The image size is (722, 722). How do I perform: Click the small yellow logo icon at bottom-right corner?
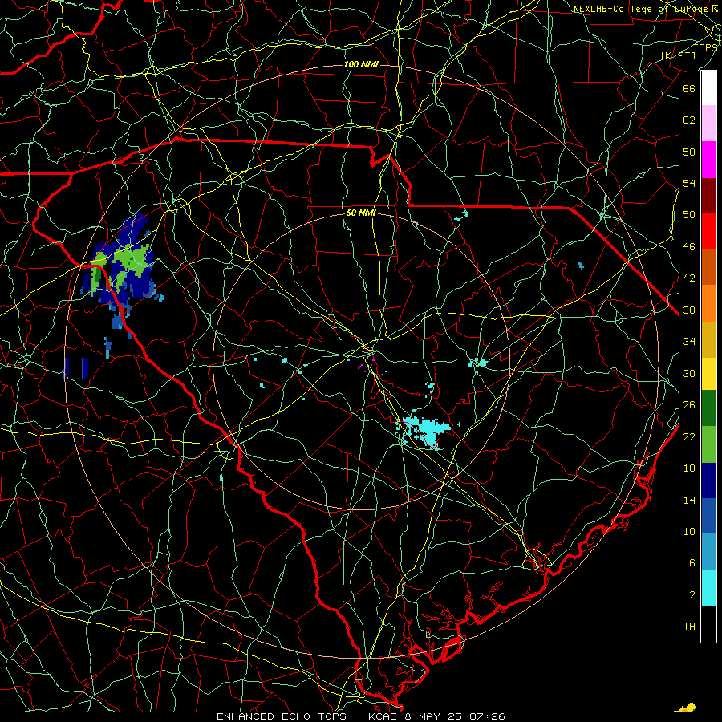pos(685,708)
